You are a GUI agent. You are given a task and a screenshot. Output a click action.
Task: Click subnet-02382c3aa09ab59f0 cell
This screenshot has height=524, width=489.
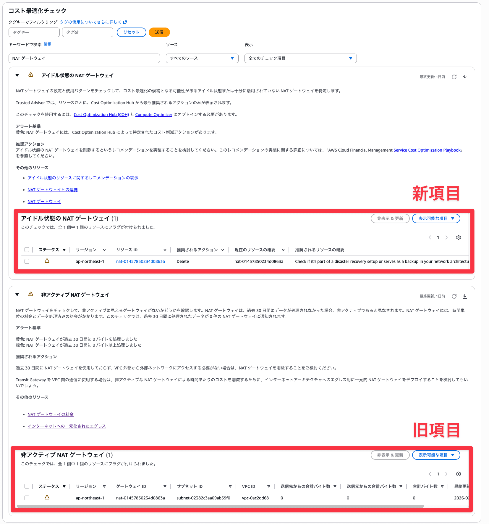point(203,498)
